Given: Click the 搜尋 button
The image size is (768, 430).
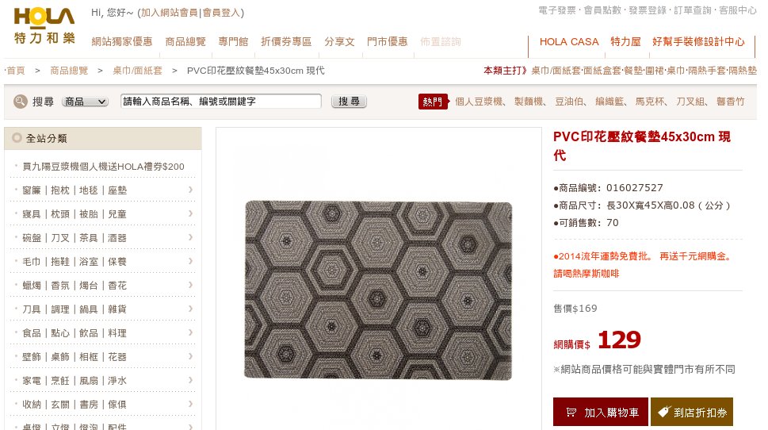Looking at the screenshot, I should [349, 102].
